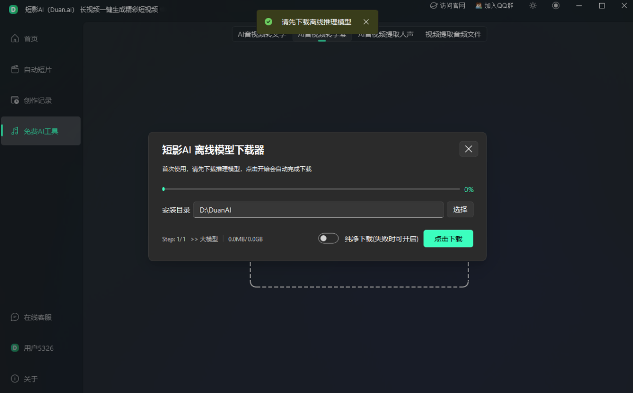Click the 选择 directory button

460,209
